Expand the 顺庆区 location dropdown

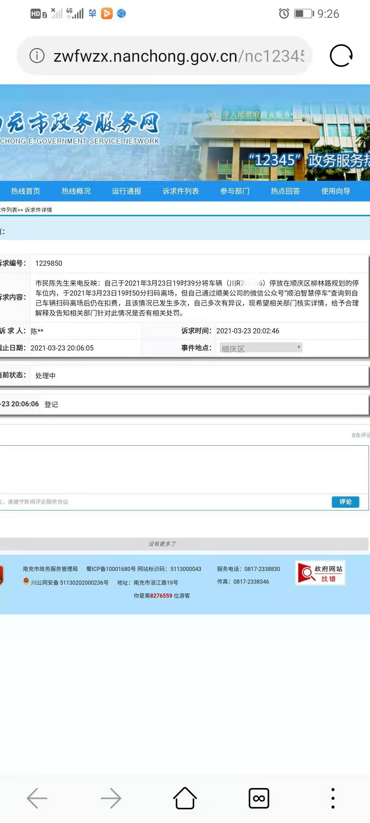(260, 348)
